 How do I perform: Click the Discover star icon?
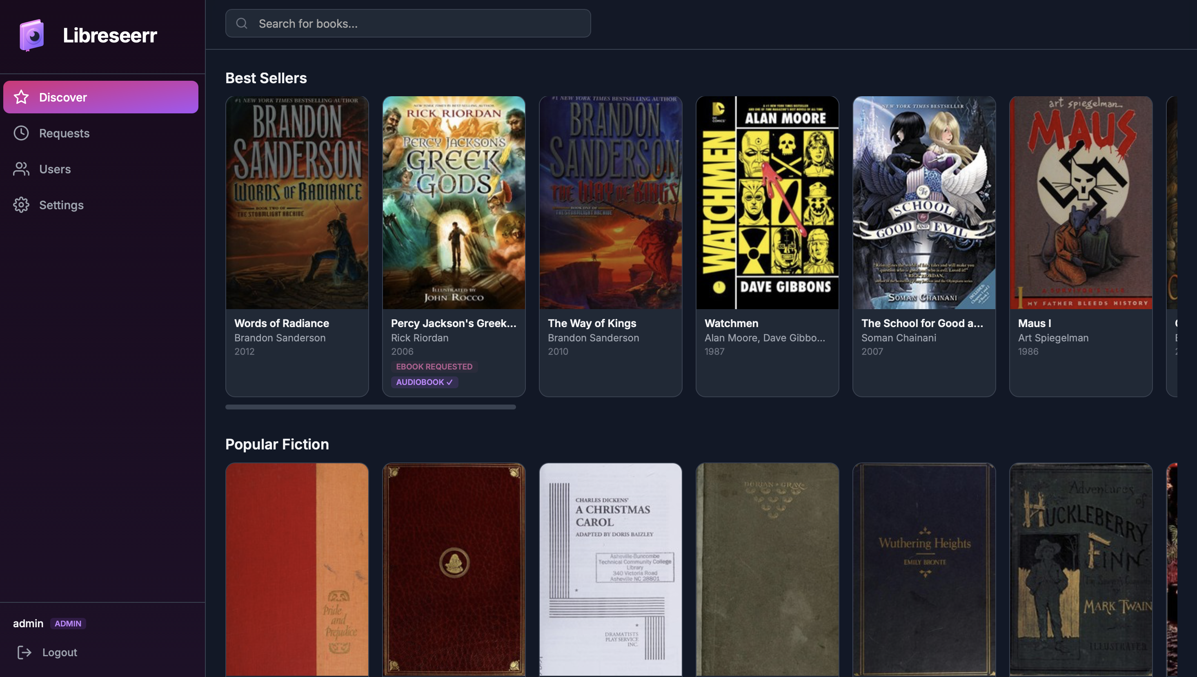(x=21, y=97)
